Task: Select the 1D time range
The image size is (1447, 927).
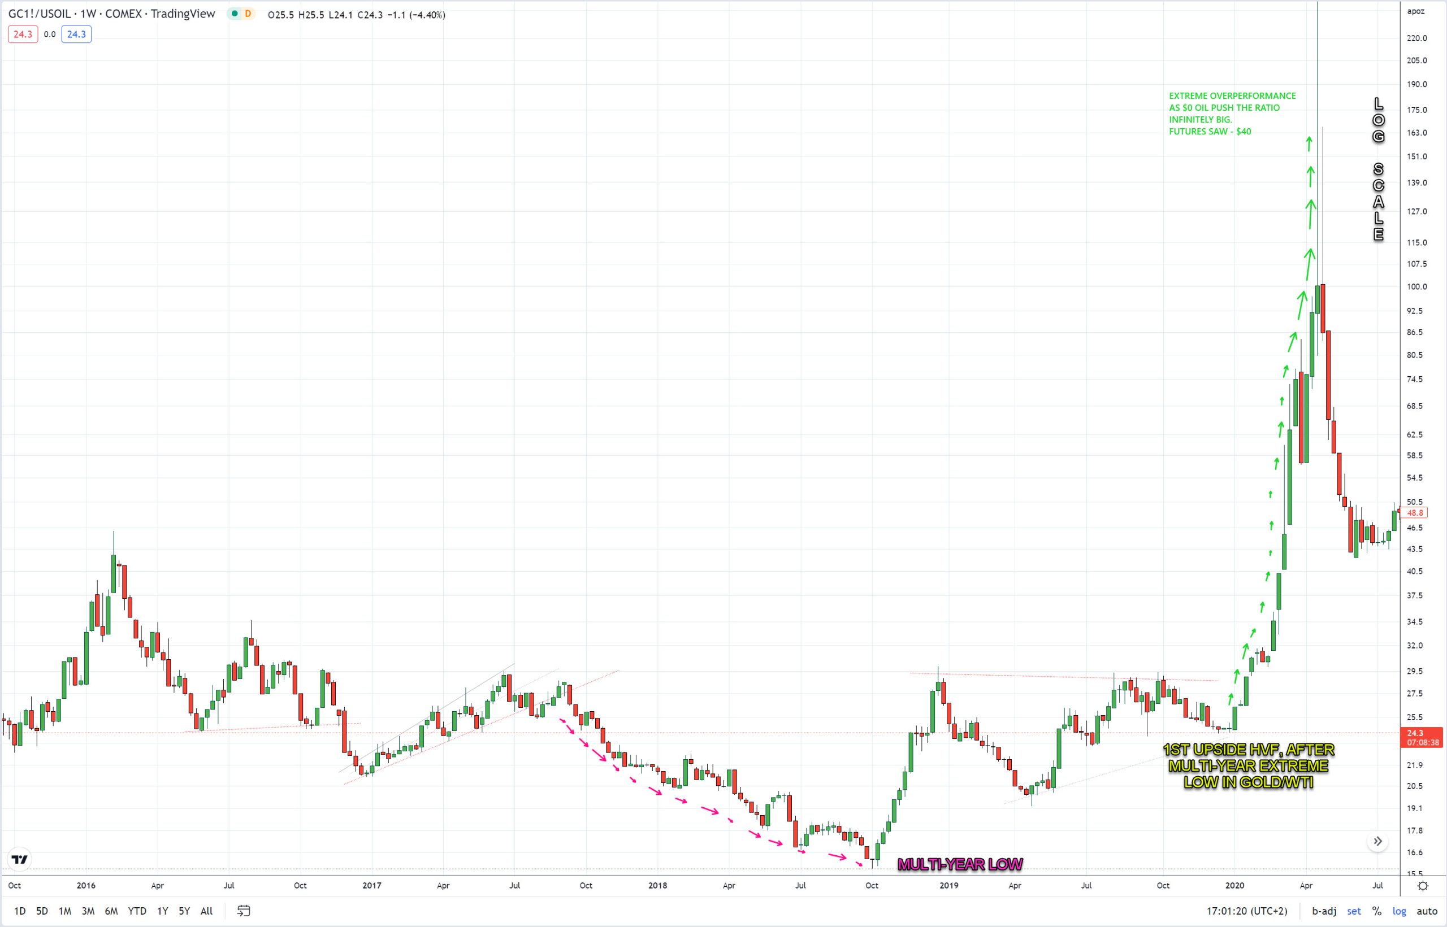Action: [20, 911]
